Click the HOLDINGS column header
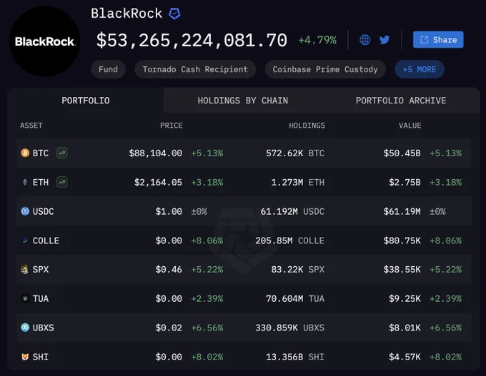Image resolution: width=486 pixels, height=376 pixels. tap(307, 126)
